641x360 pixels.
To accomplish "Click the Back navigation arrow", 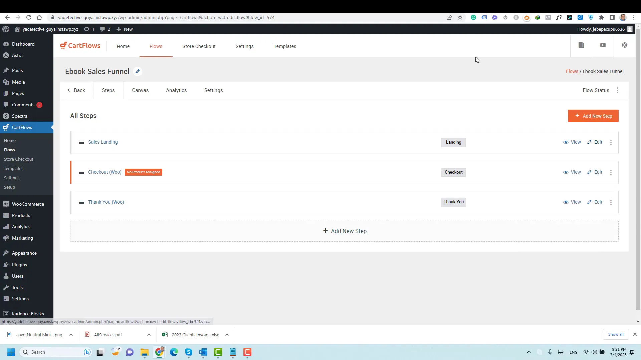I will coord(69,90).
